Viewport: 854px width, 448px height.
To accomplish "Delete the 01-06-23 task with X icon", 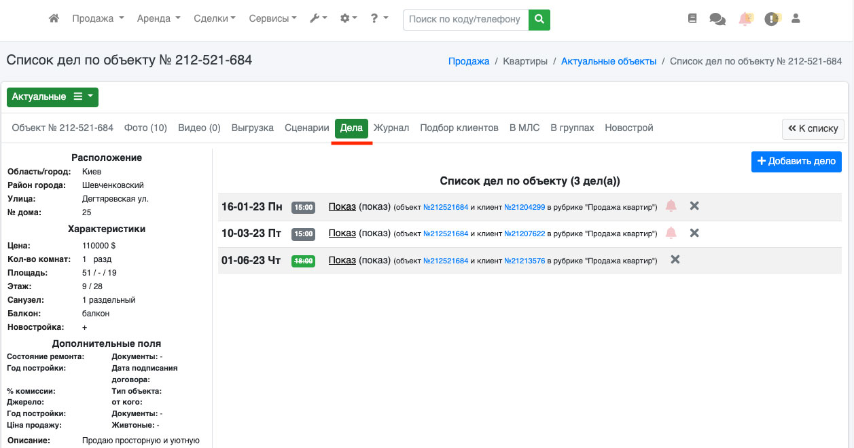I will pos(675,260).
